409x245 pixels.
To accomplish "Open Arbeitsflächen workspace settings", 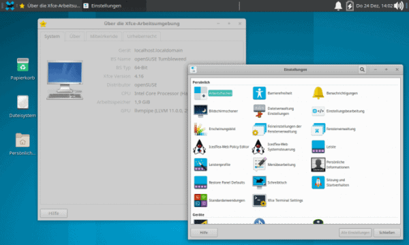I will [x=213, y=93].
